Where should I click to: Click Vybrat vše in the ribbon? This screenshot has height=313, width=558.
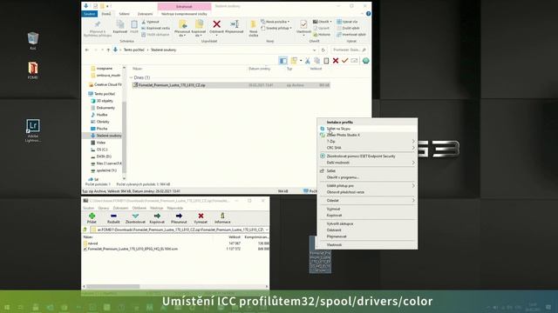(347, 22)
